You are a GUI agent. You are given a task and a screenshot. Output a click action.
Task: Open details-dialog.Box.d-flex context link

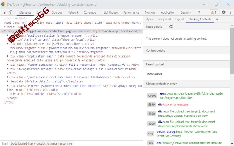pos(187,134)
